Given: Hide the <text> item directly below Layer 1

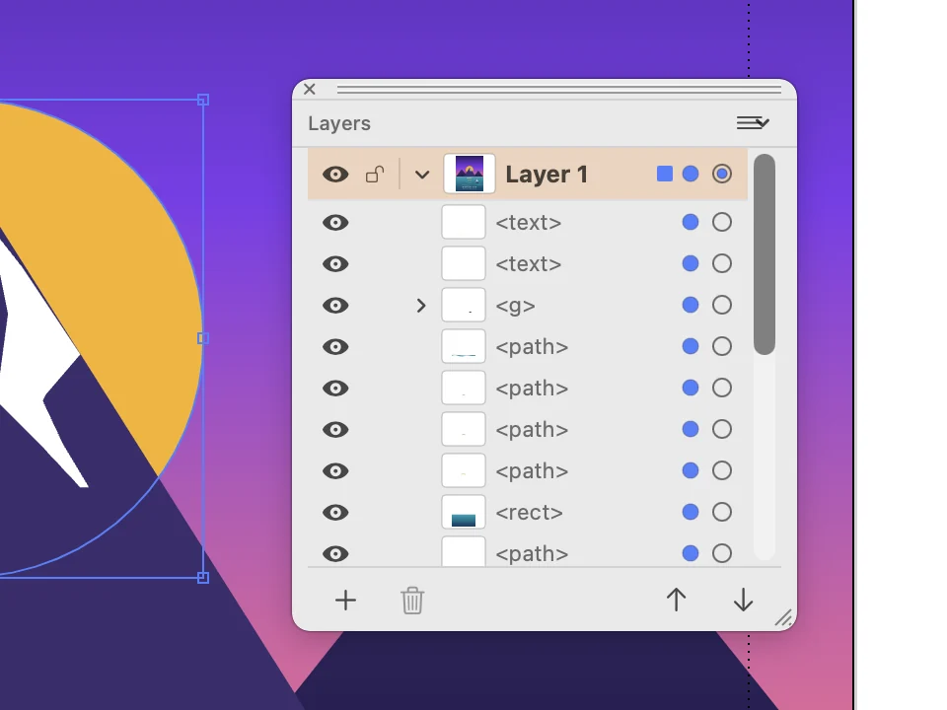Looking at the screenshot, I should pyautogui.click(x=335, y=223).
